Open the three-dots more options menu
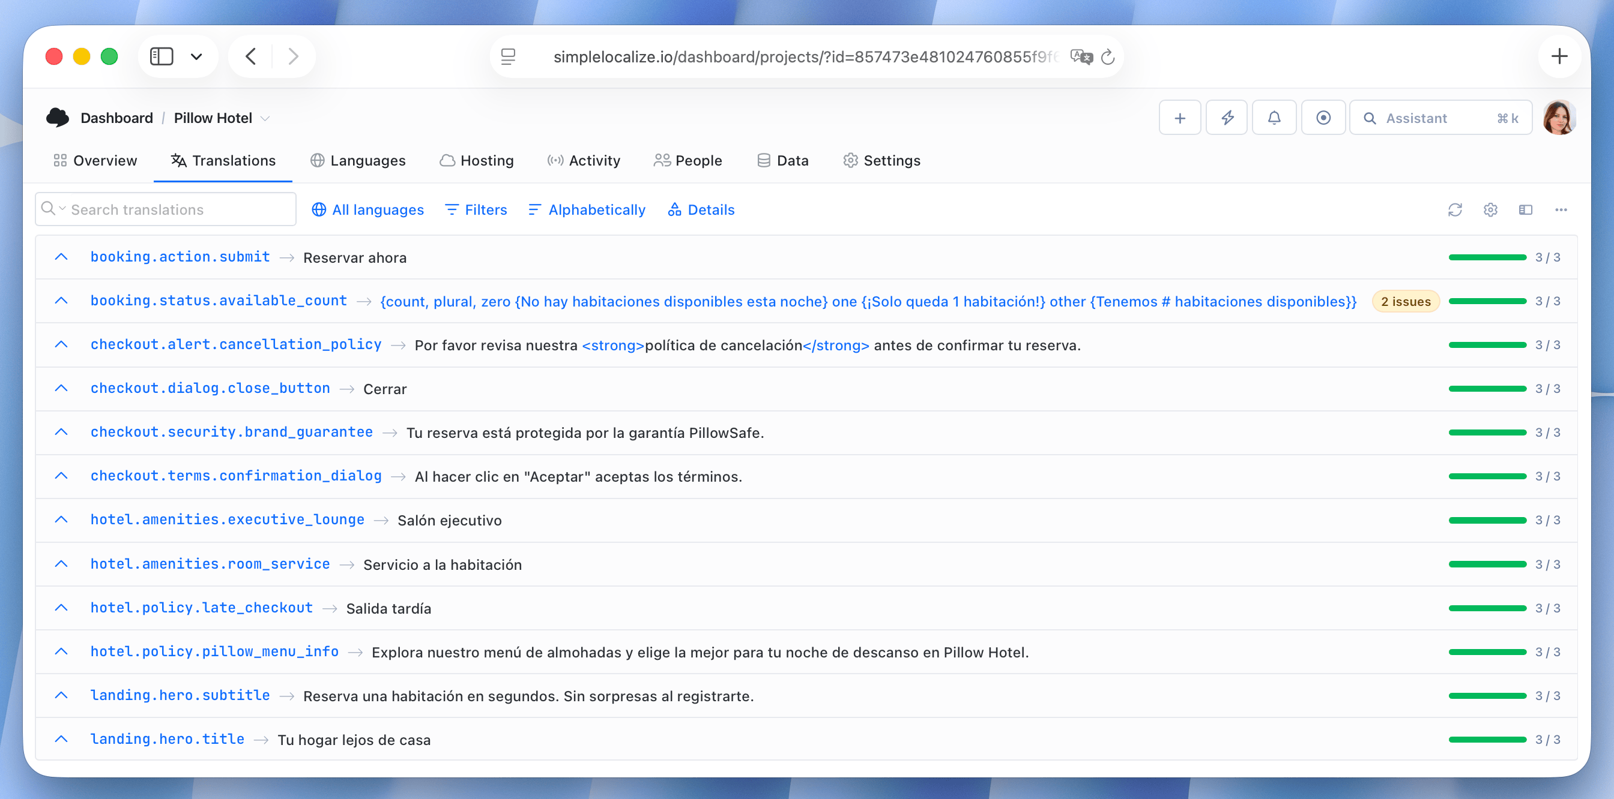This screenshot has width=1614, height=799. [x=1561, y=209]
